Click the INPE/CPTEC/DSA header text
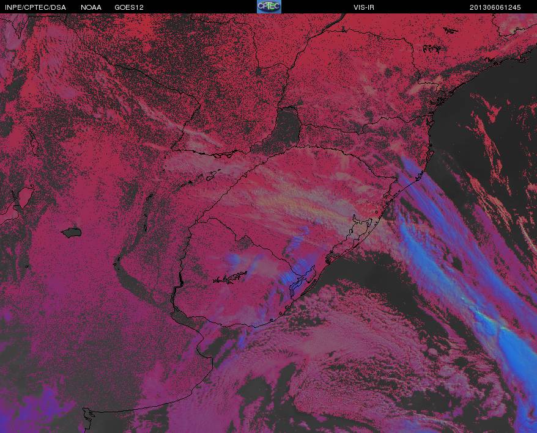 coord(35,7)
